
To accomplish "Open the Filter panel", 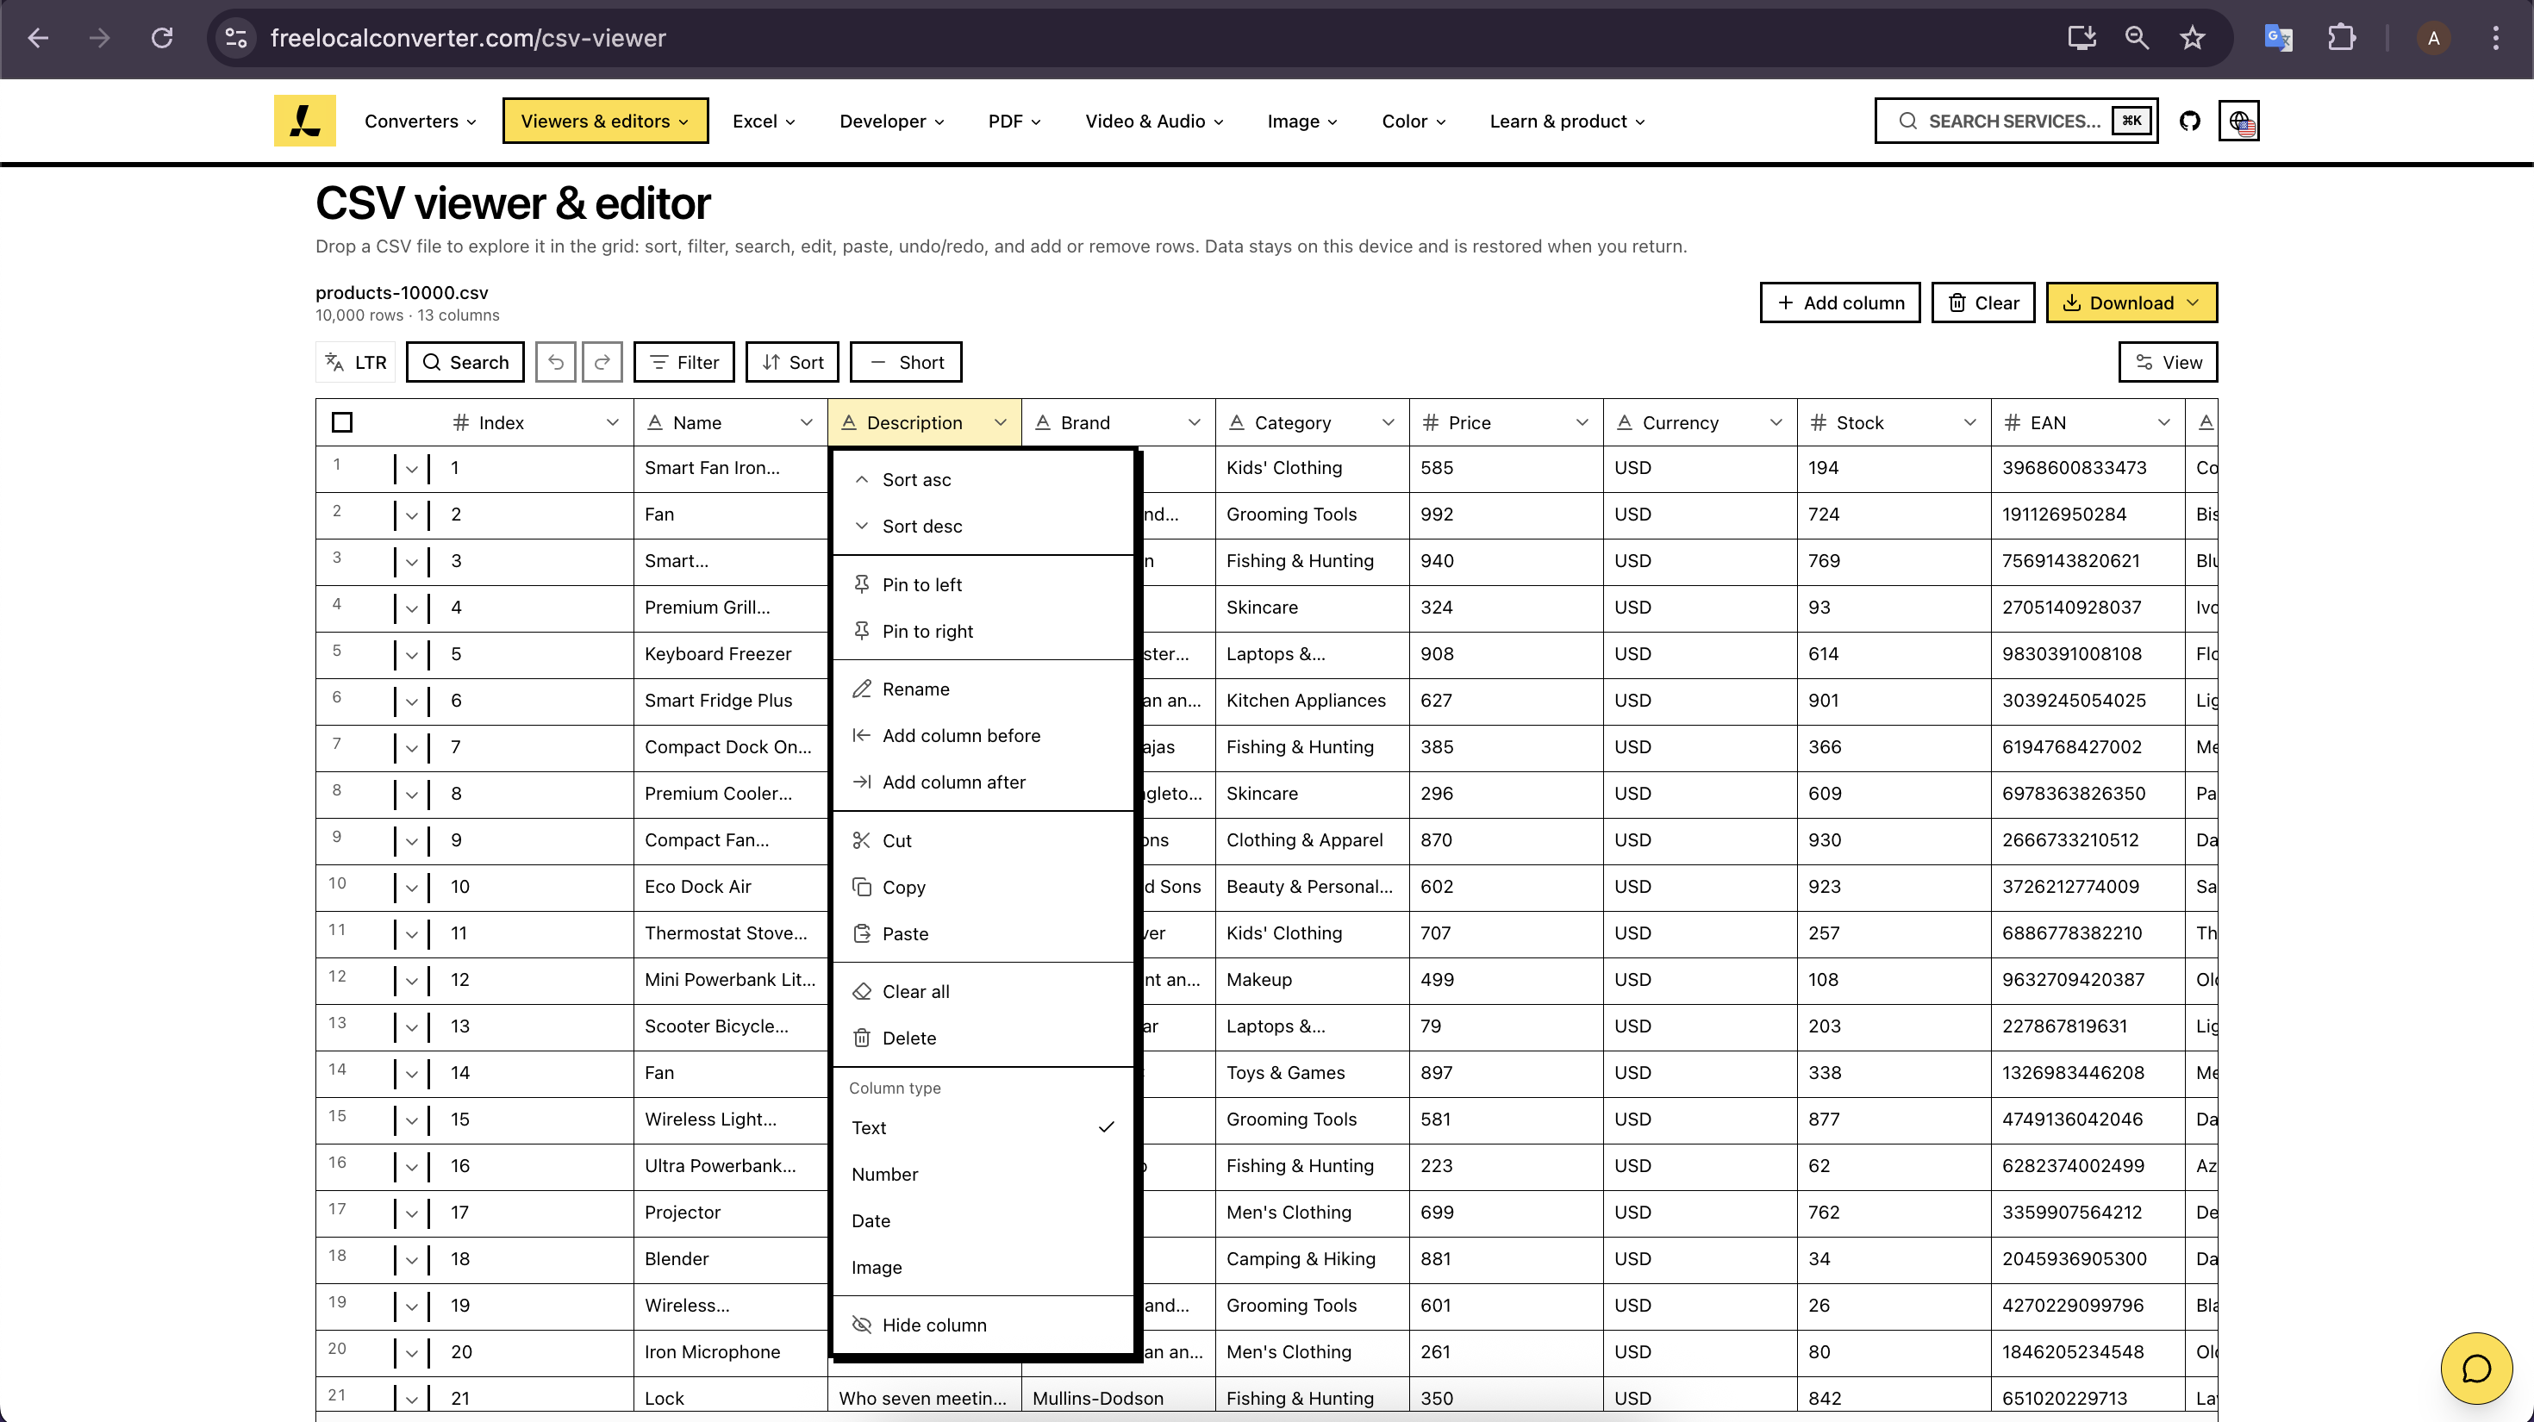I will point(683,362).
